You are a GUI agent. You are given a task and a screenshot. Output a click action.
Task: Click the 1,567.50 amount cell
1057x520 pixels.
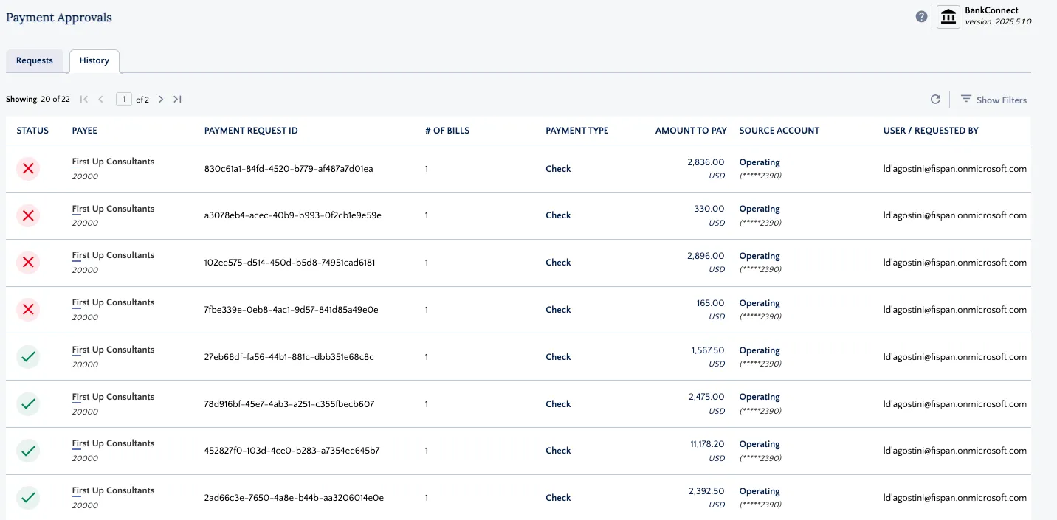pyautogui.click(x=708, y=350)
